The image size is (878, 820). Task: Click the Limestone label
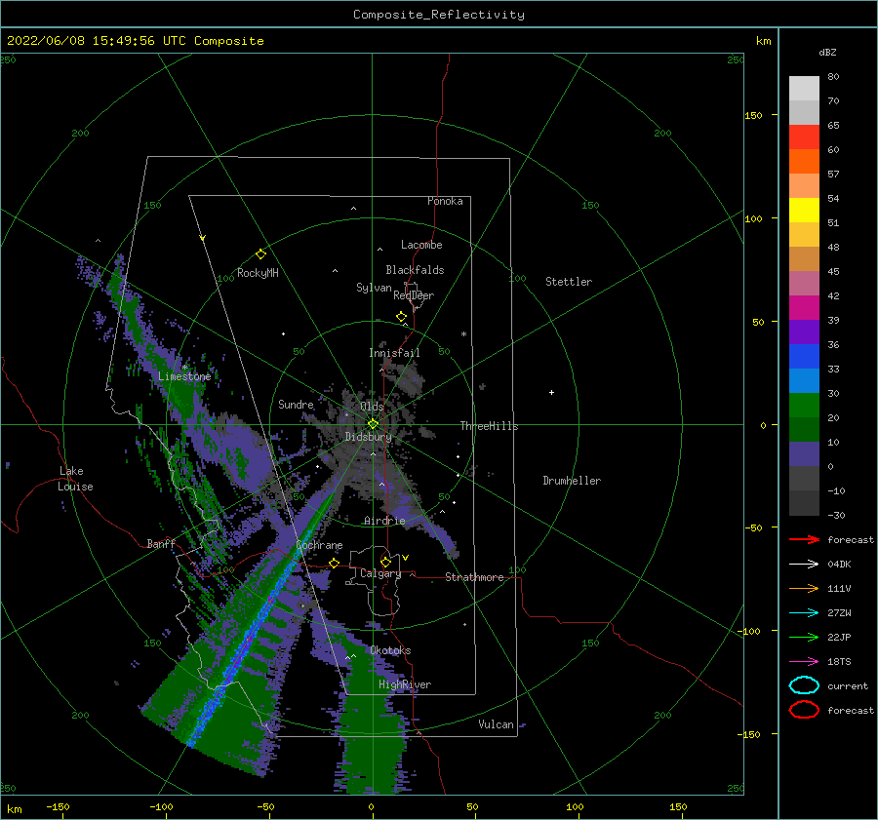click(184, 376)
